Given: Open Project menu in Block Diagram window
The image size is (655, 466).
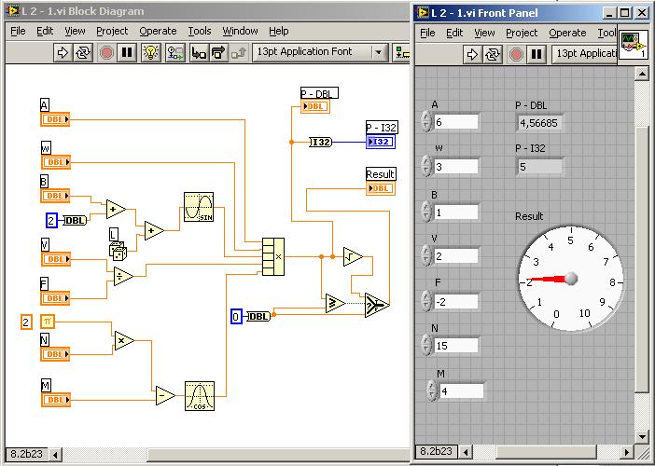Looking at the screenshot, I should click(112, 31).
